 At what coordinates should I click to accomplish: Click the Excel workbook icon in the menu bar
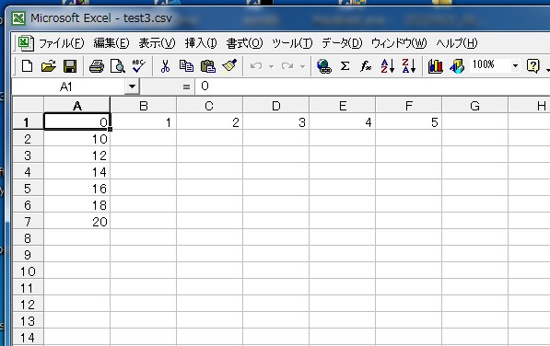click(x=26, y=43)
